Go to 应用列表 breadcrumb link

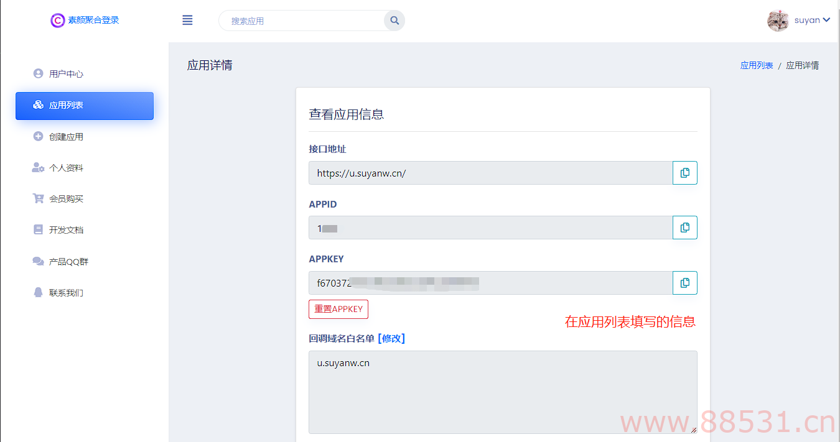(x=757, y=65)
